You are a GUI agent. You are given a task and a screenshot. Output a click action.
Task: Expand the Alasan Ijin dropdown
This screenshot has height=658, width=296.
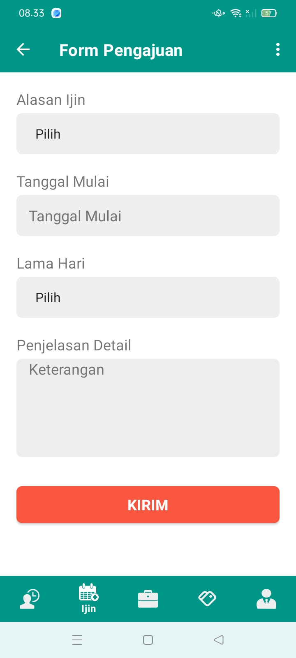point(148,134)
